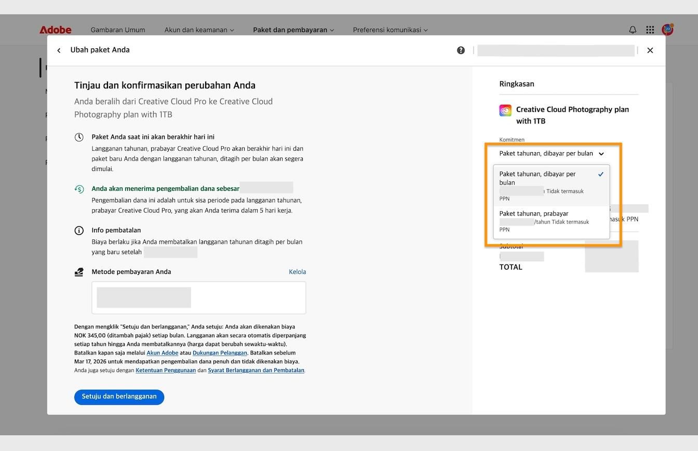Click the 'Metode pembayaran Anda' label
Image resolution: width=698 pixels, height=451 pixels.
131,272
